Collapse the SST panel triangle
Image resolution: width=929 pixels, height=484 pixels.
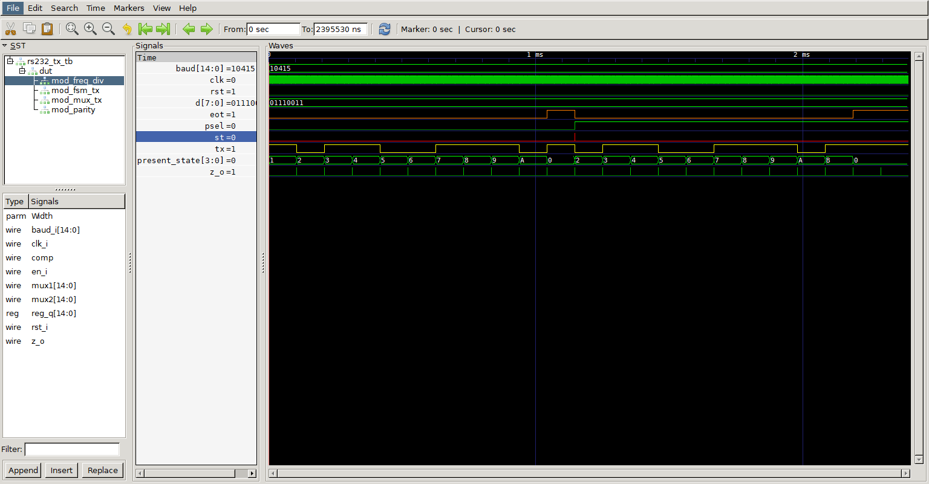5,45
